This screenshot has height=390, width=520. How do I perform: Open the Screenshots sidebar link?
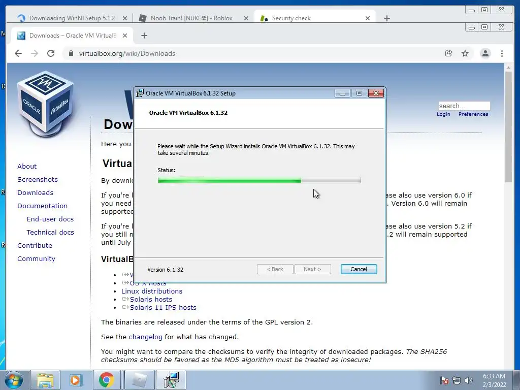click(38, 180)
